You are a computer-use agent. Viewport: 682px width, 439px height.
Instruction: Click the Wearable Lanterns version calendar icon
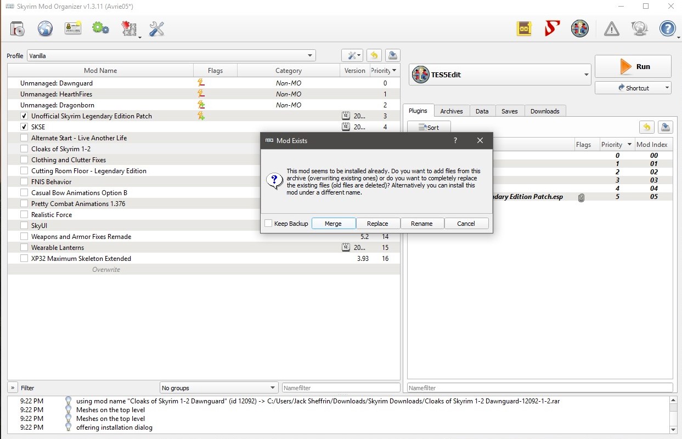346,247
